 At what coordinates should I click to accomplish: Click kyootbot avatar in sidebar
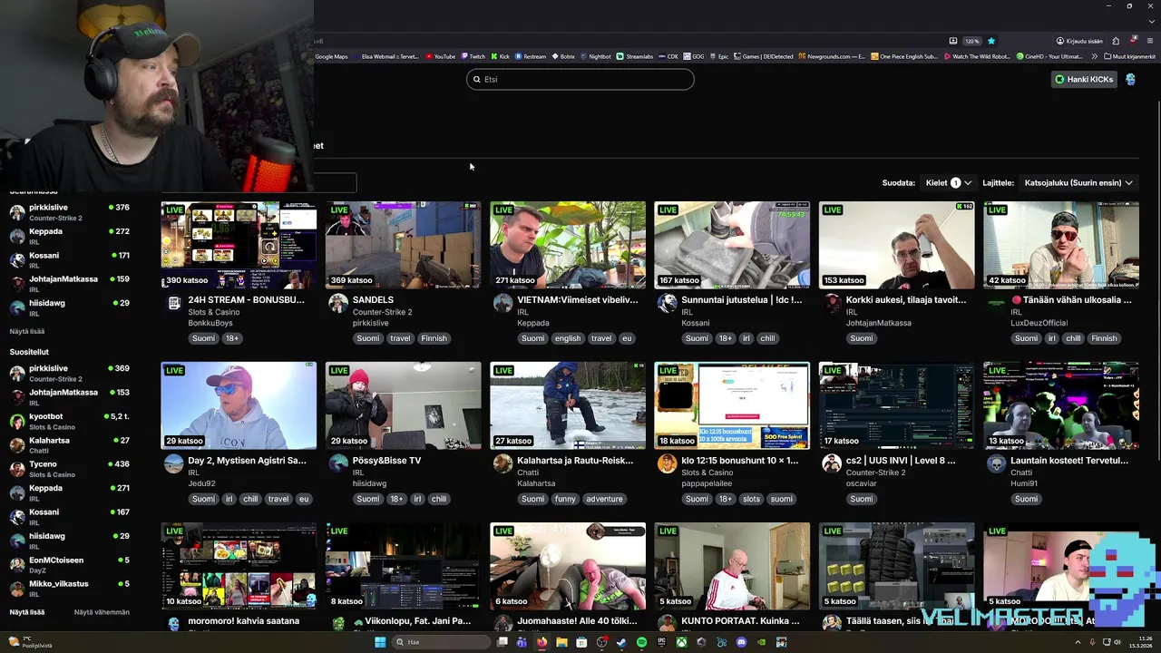click(17, 422)
